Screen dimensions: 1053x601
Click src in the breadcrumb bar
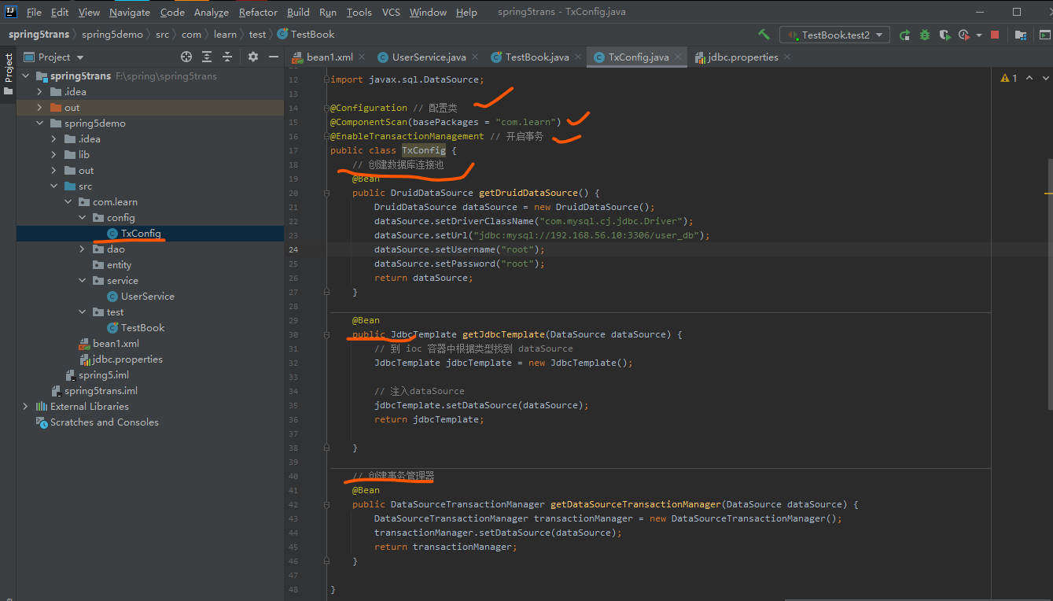click(x=162, y=35)
